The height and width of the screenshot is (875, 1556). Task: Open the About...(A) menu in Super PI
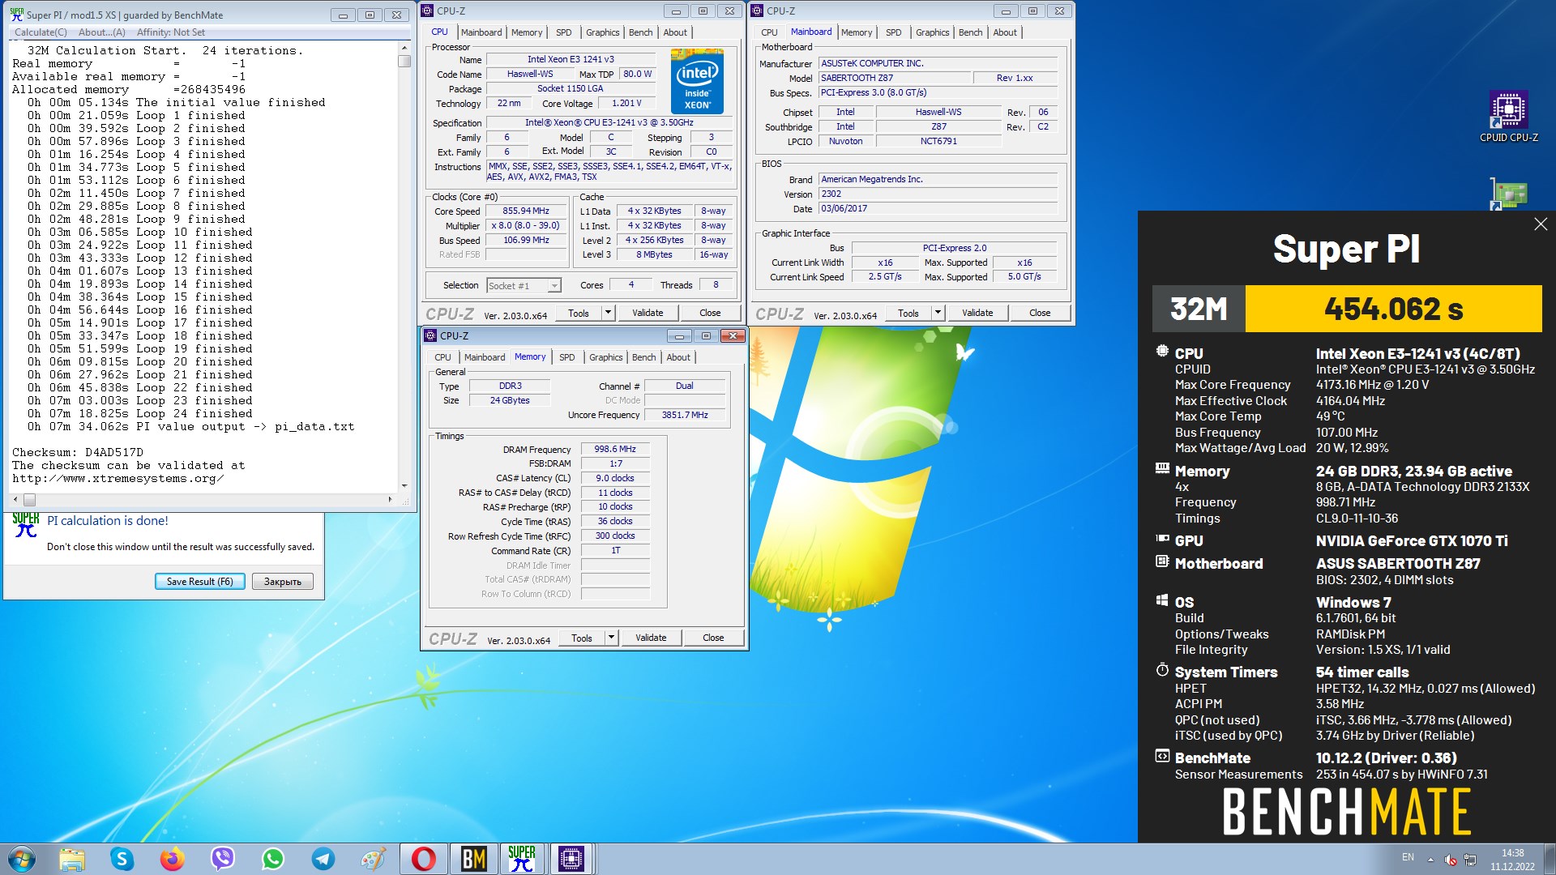(x=102, y=32)
